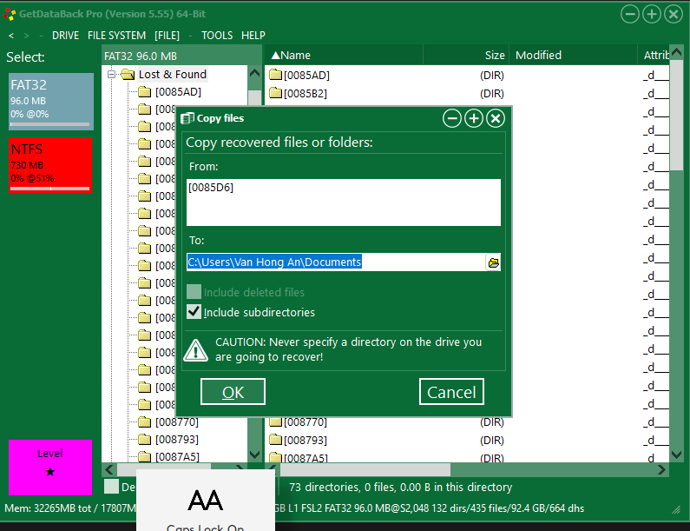The height and width of the screenshot is (531, 690).
Task: Click the back arrow in menu bar
Action: [11, 36]
